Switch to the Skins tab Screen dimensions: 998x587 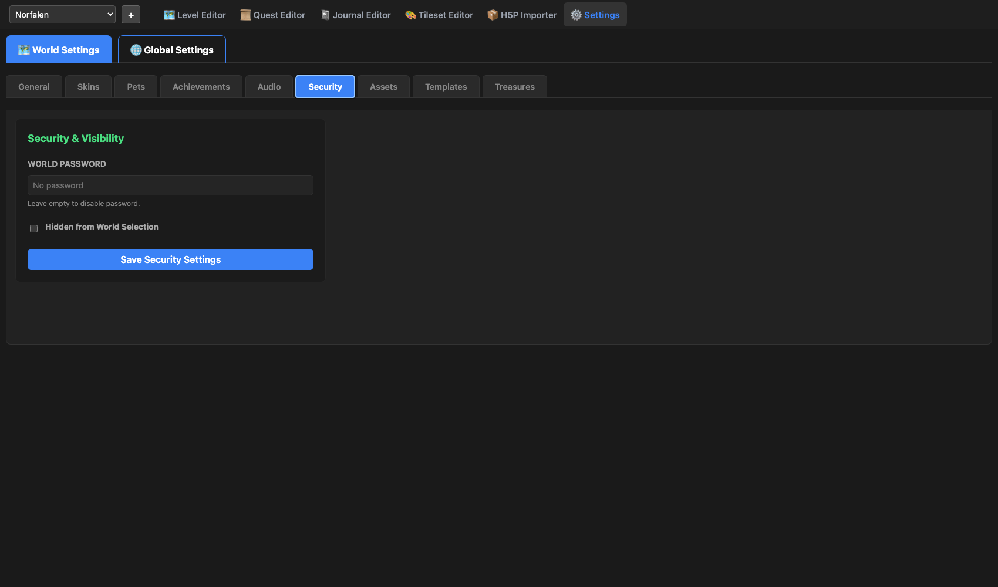pos(88,87)
